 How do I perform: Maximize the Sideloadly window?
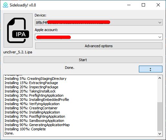[143, 5]
